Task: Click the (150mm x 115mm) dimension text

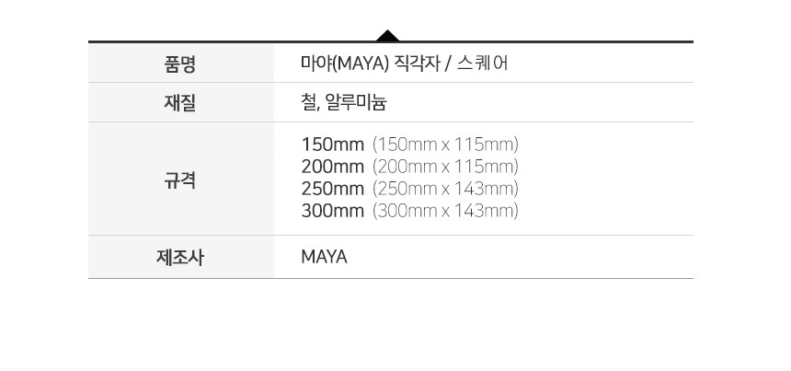Action: [x=445, y=145]
